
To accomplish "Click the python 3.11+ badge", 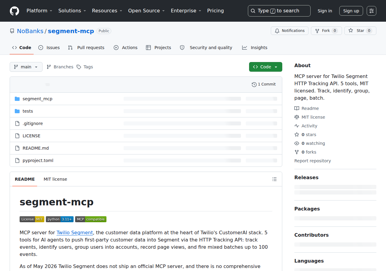I will click(x=60, y=219).
